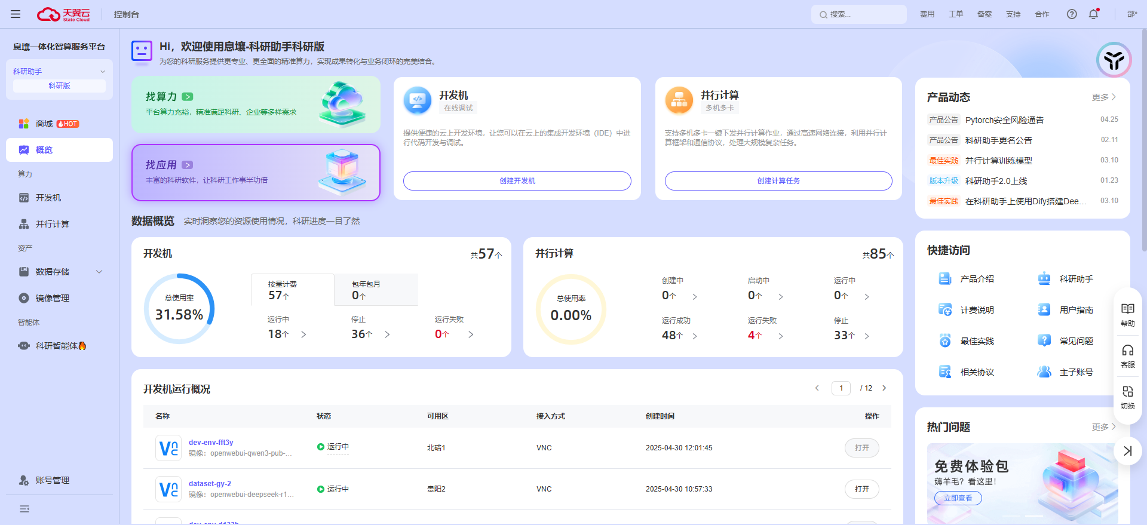
Task: Open Pytorch安全风险通告 announcement
Action: click(1005, 120)
